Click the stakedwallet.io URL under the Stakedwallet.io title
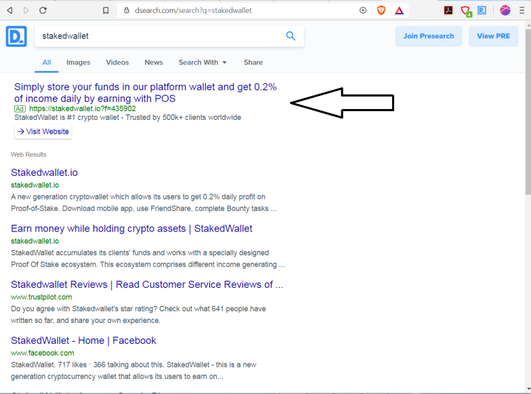The width and height of the screenshot is (531, 394). 35,185
